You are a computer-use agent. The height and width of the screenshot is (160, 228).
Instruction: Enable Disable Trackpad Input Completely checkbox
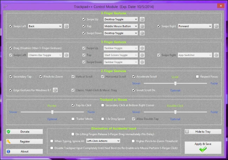tap(52, 148)
